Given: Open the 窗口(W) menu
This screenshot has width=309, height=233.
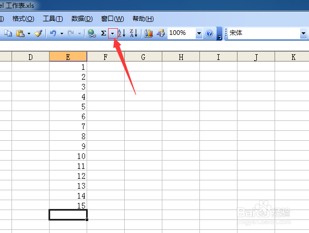Looking at the screenshot, I should click(113, 19).
